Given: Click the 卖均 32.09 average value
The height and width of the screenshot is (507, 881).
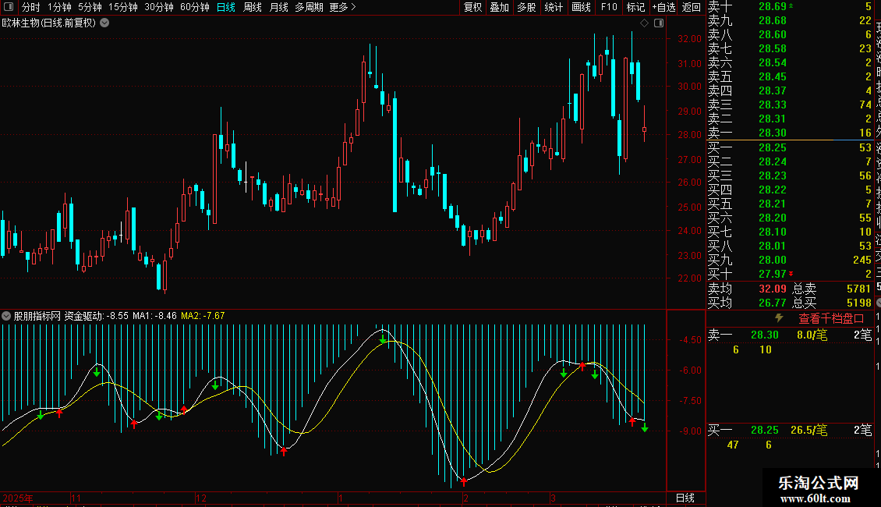Looking at the screenshot, I should coord(773,289).
